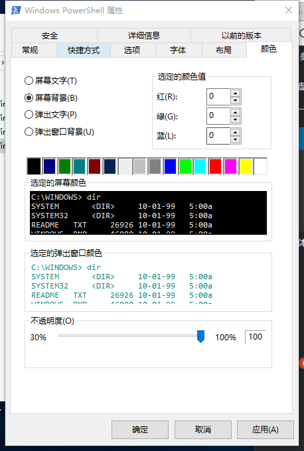Click the 不透明度 slider handle
Screen dimensions: 304x451
point(200,336)
